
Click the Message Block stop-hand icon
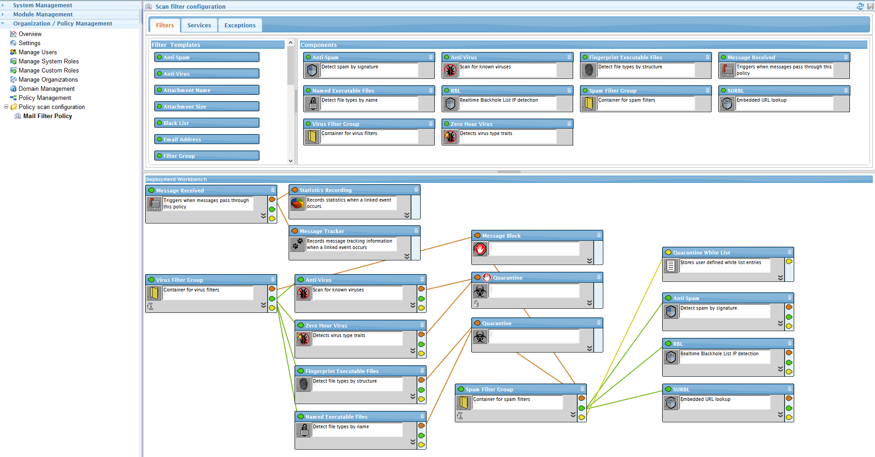480,249
